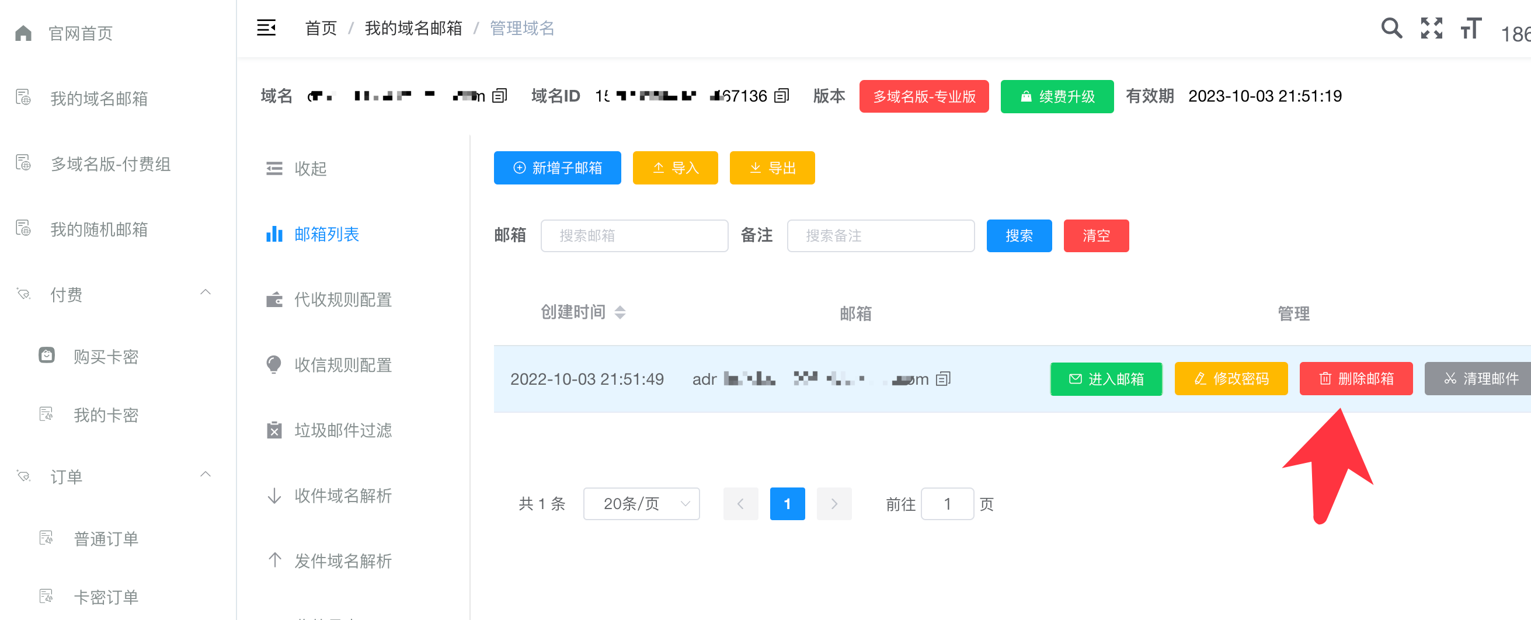Open 多域名版-付费组 sidebar item
The width and height of the screenshot is (1531, 620).
pos(110,163)
